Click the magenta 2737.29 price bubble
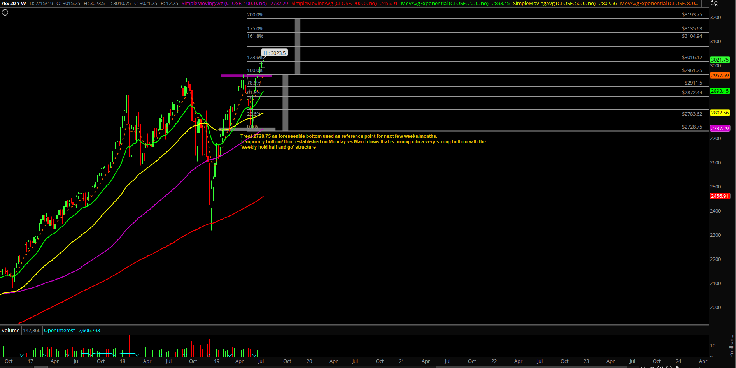Image resolution: width=736 pixels, height=368 pixels. [x=720, y=129]
